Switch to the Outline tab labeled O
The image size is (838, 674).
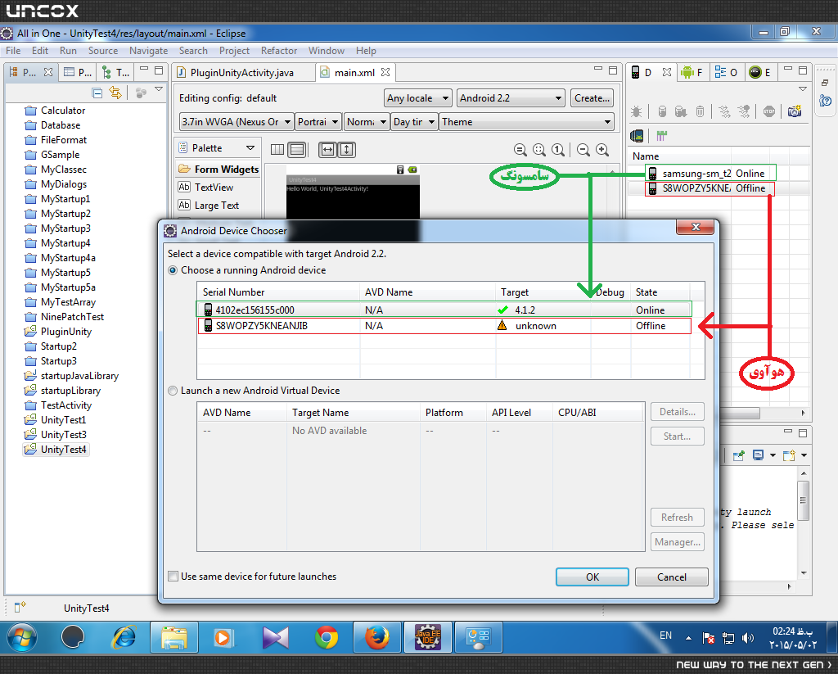(727, 73)
